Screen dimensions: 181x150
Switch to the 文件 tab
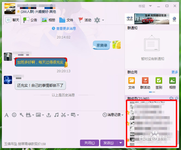click(66, 20)
